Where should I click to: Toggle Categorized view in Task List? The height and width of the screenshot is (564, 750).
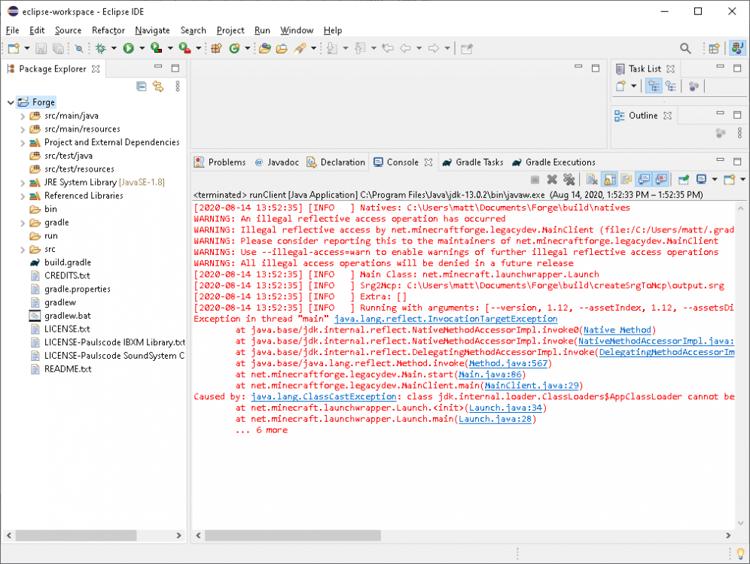click(x=653, y=86)
